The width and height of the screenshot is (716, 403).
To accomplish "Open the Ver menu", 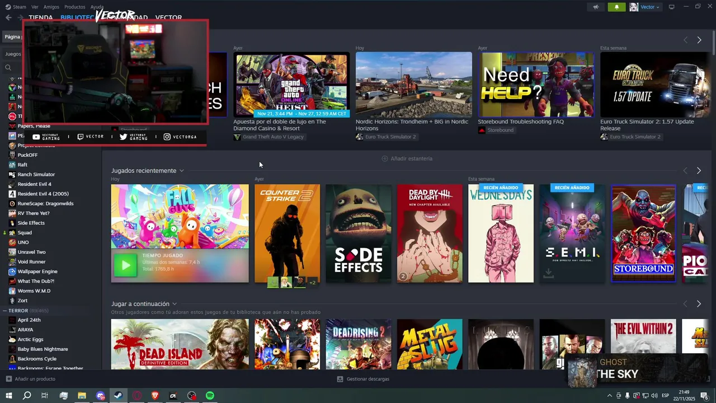I will 35,7.
